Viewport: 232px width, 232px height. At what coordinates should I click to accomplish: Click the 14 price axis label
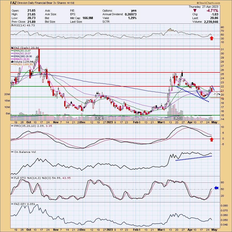(222, 119)
